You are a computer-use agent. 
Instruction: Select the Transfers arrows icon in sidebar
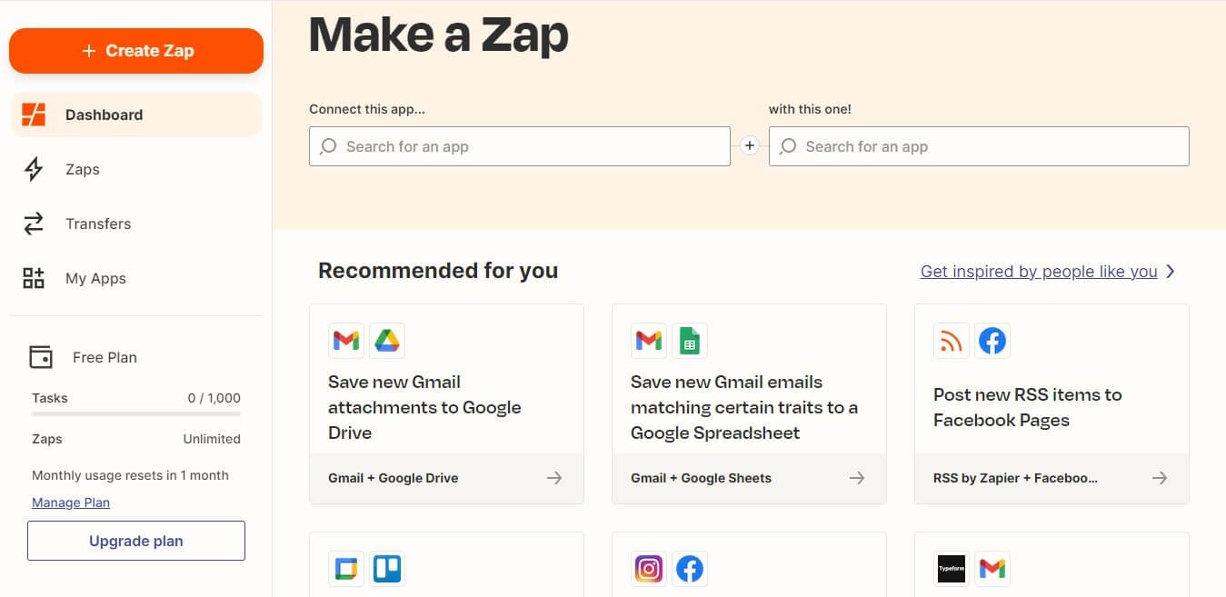coord(33,224)
